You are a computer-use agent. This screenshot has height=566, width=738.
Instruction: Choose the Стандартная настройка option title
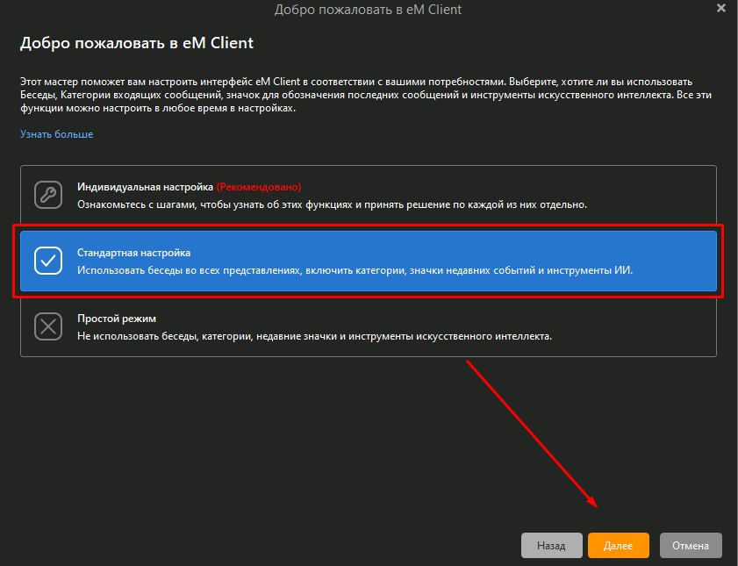pyautogui.click(x=133, y=253)
